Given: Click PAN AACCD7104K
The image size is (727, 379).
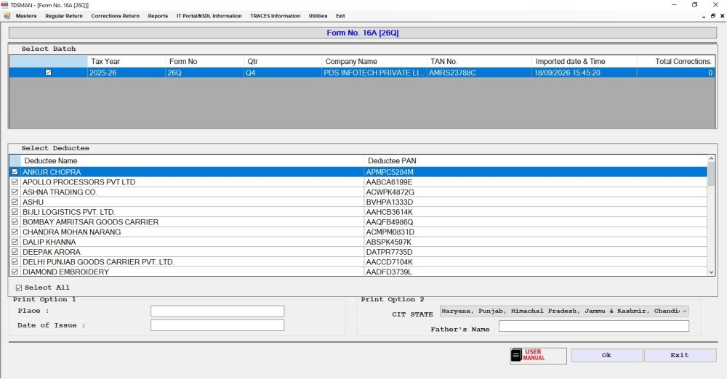Looking at the screenshot, I should coord(389,262).
